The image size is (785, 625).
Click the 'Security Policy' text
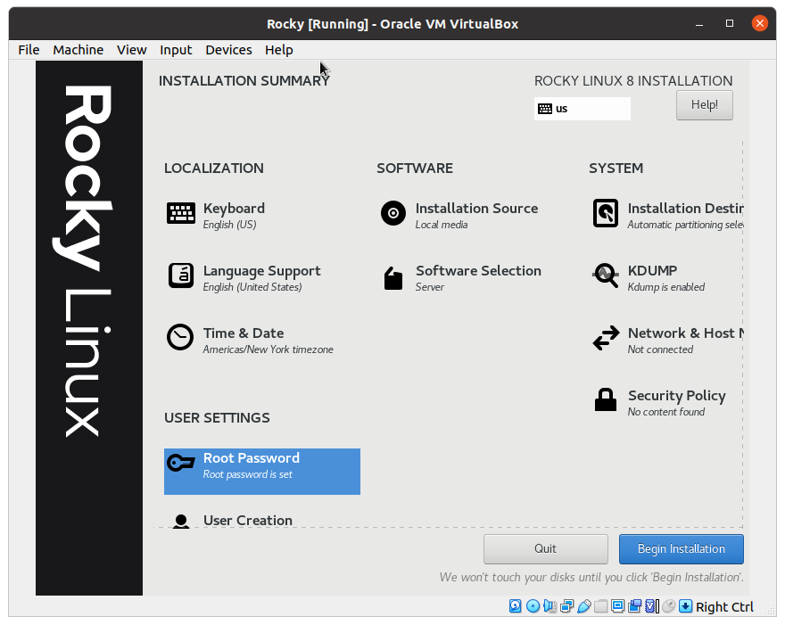coord(677,396)
